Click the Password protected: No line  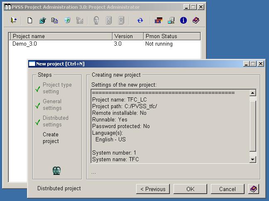[x=121, y=126]
